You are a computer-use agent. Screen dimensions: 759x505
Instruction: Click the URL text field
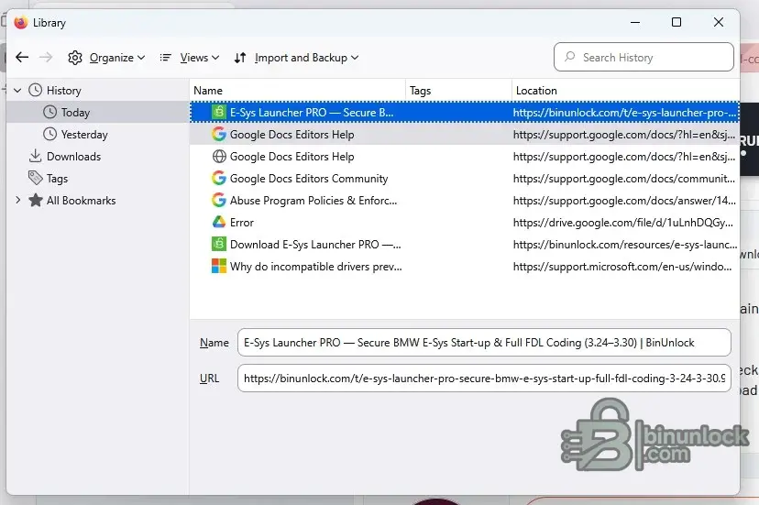[483, 378]
